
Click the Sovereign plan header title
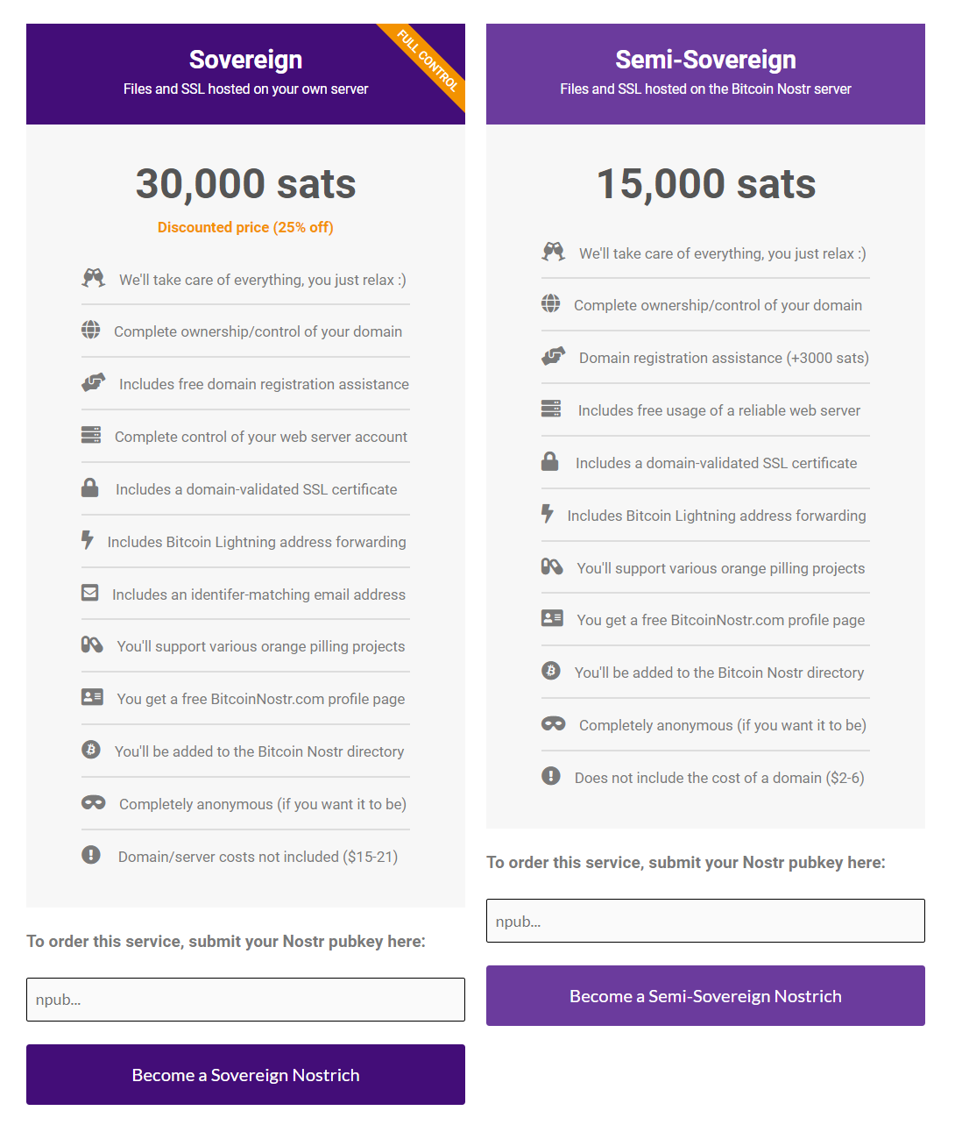point(245,60)
